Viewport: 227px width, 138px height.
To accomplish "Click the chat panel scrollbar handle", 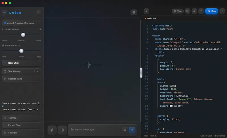I will tap(141, 73).
